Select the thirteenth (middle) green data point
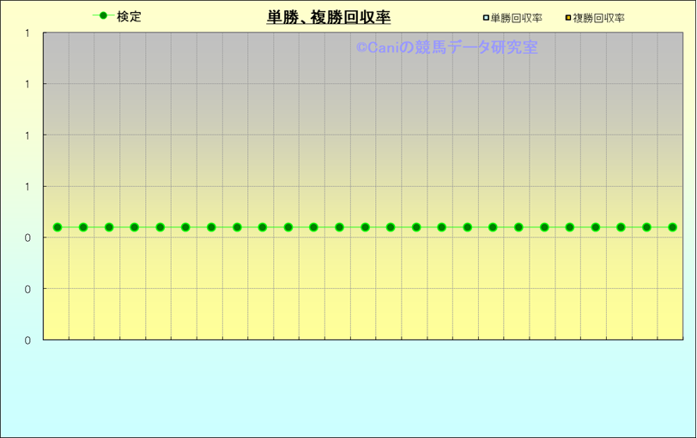The width and height of the screenshot is (697, 438). (365, 227)
